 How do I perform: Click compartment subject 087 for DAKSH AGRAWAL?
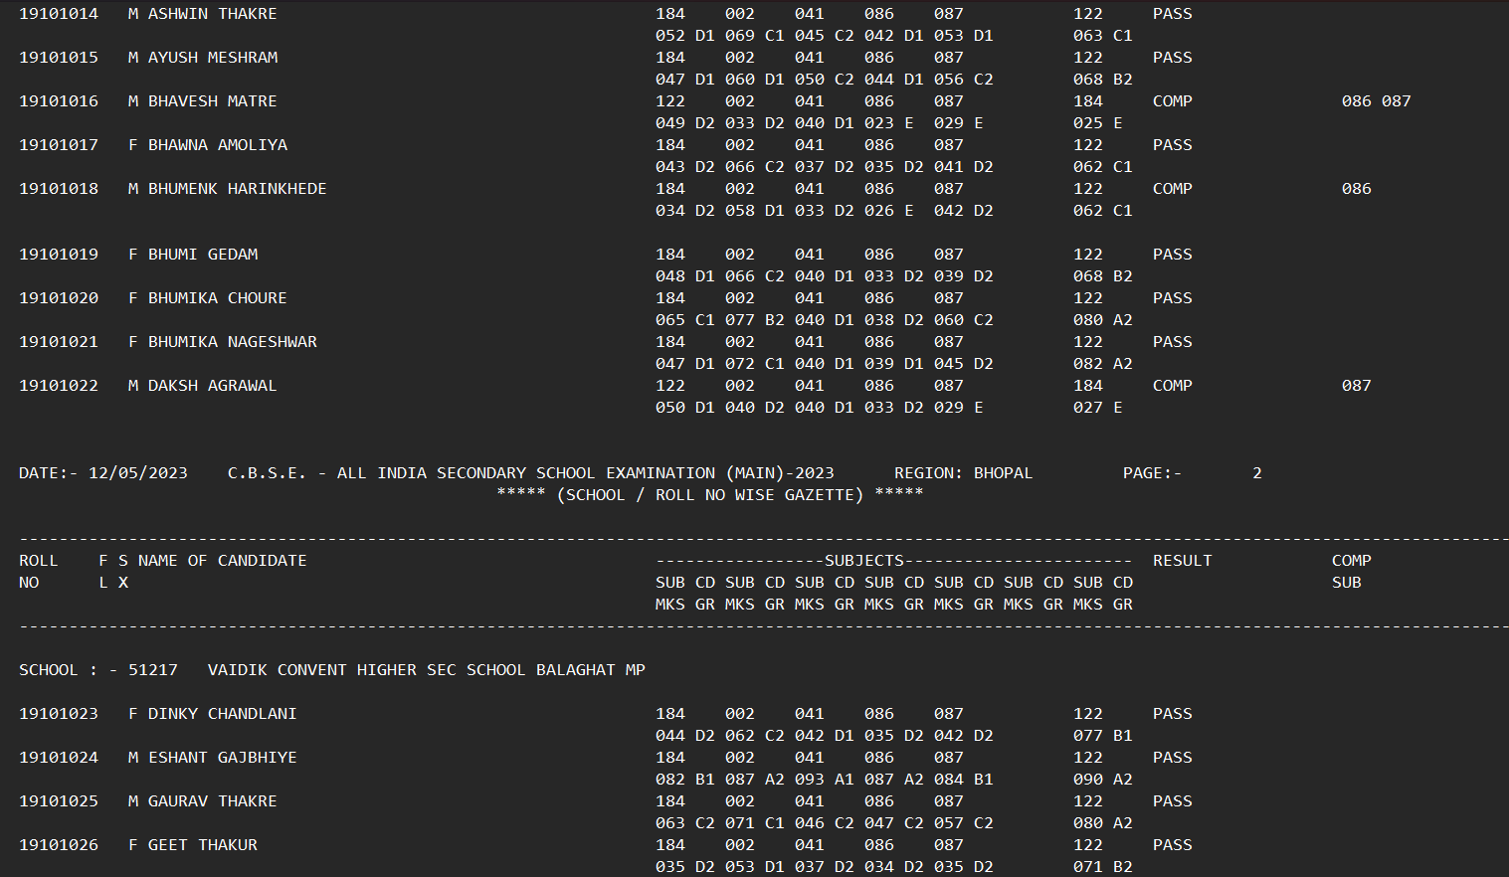click(1356, 386)
